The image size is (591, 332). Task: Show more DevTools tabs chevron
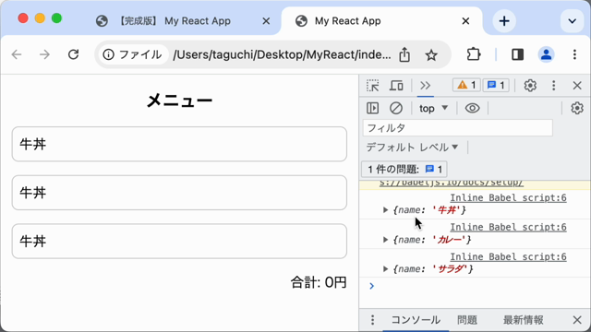point(425,86)
